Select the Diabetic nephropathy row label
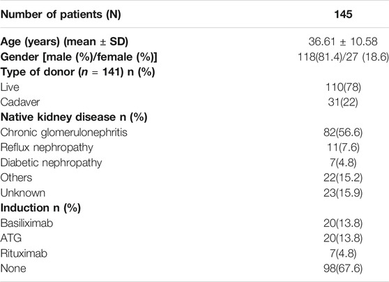 coord(51,163)
